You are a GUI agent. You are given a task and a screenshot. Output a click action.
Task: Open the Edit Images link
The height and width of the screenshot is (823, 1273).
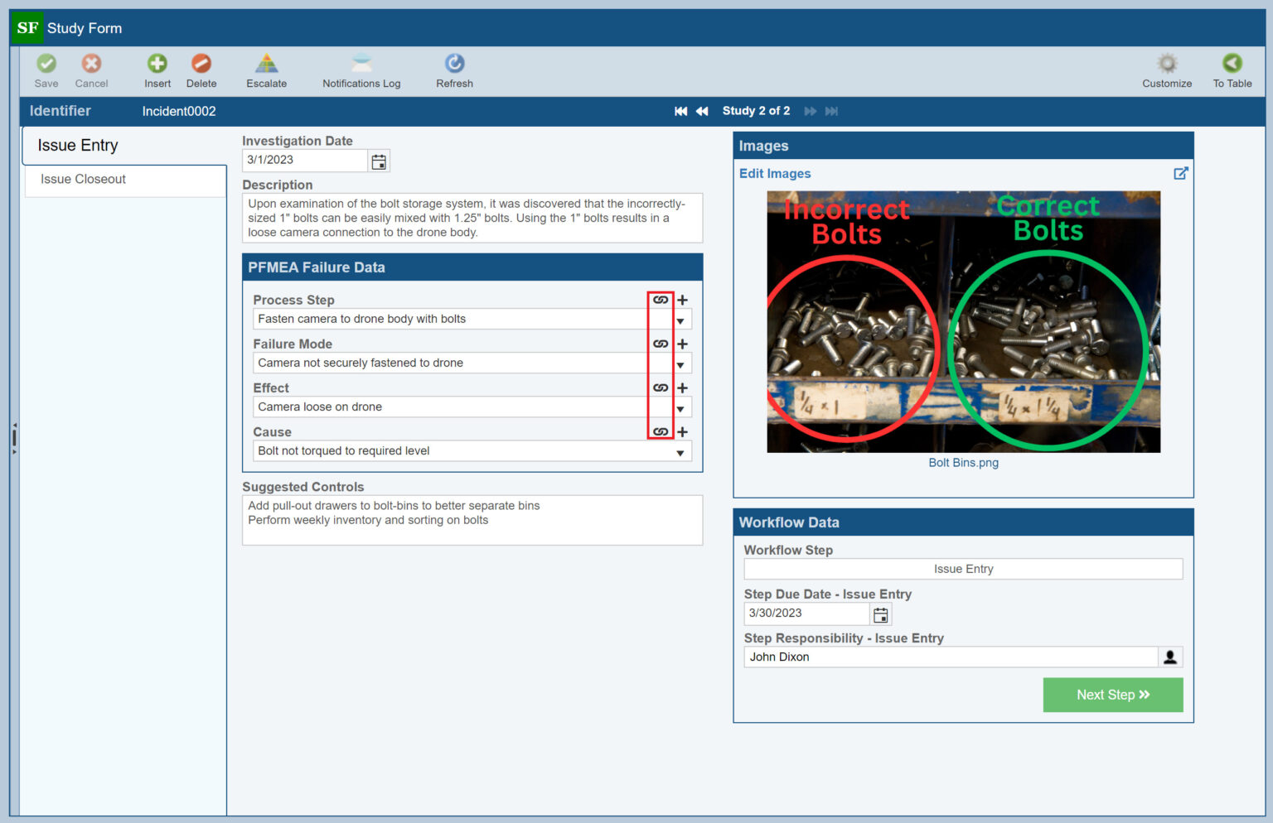[775, 173]
